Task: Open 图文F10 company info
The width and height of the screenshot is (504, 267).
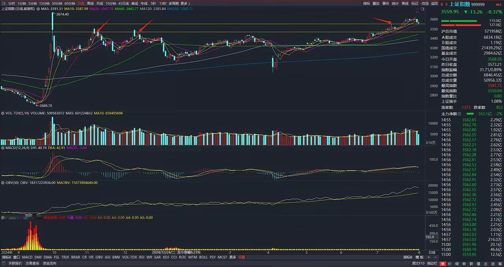Action: pos(418,263)
